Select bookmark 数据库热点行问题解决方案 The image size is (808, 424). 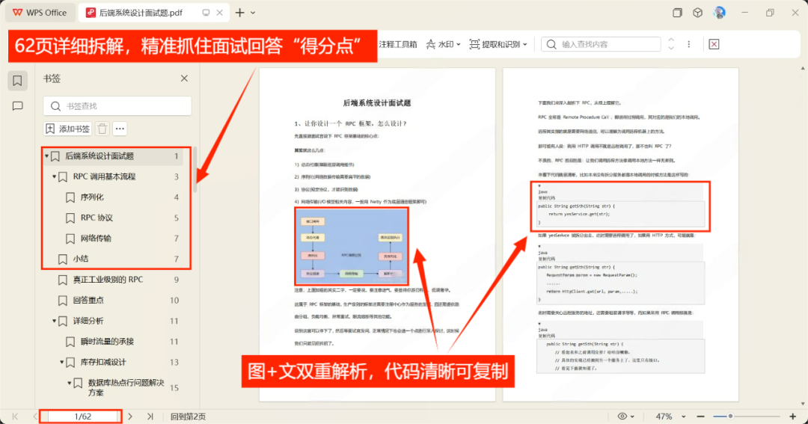pos(126,387)
